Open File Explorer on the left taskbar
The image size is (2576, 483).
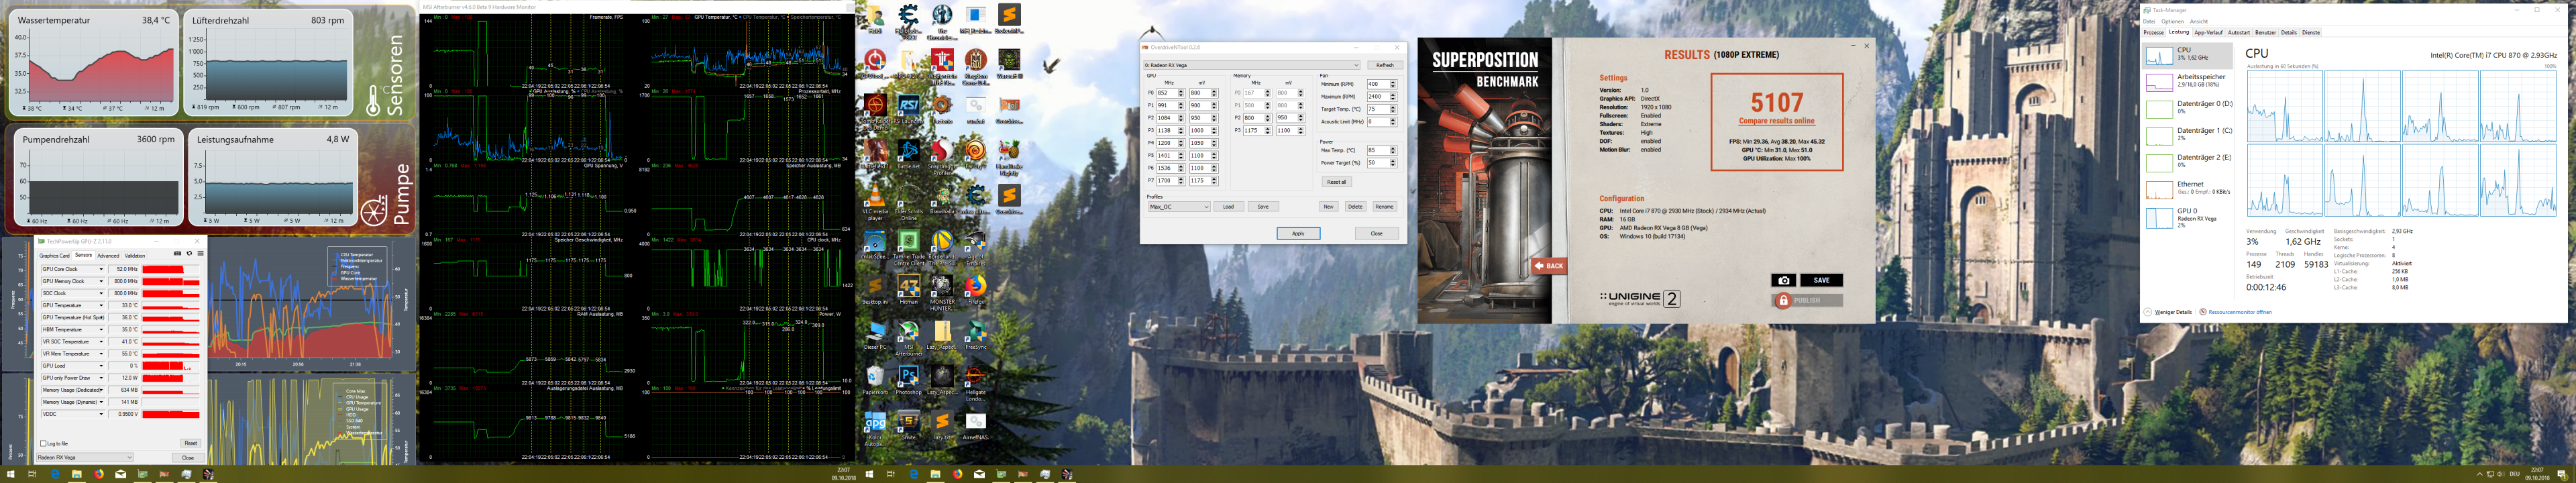point(77,474)
